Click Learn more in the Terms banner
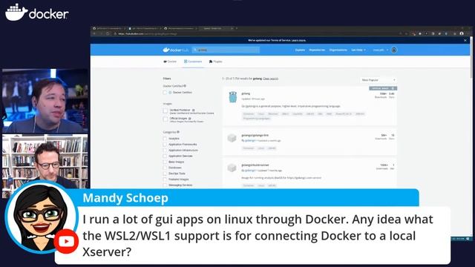The height and width of the screenshot is (267, 475). coord(298,40)
